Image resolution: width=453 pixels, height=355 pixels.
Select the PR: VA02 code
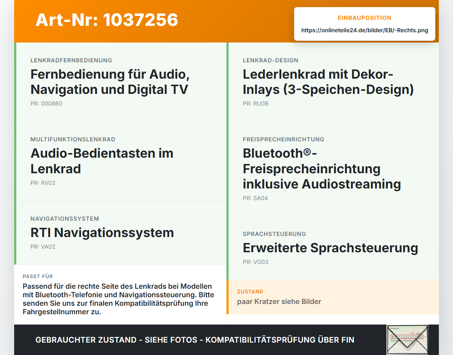click(43, 247)
